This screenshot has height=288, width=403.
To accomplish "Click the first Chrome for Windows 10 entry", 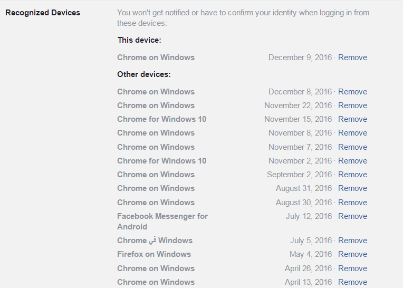I will point(161,119).
